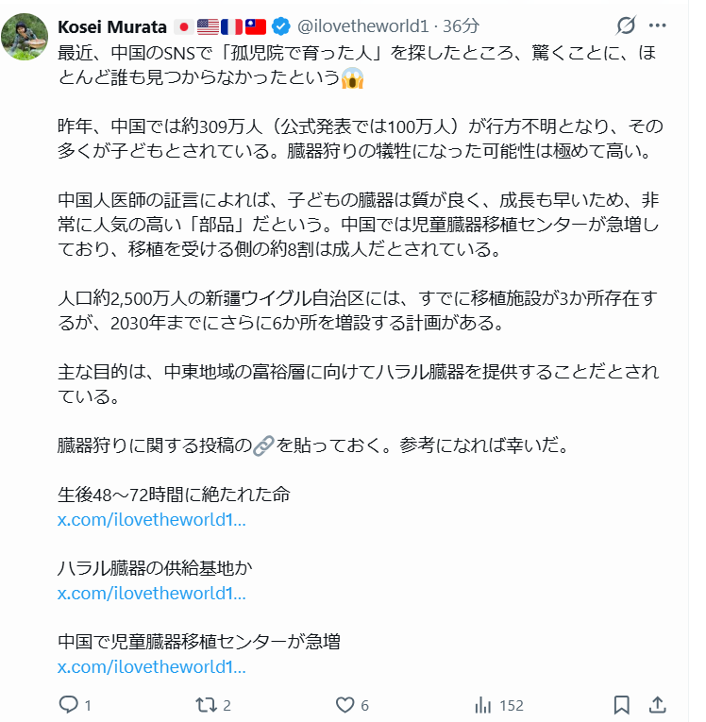The width and height of the screenshot is (706, 722).
Task: Click the repost count number 2
Action: click(227, 706)
